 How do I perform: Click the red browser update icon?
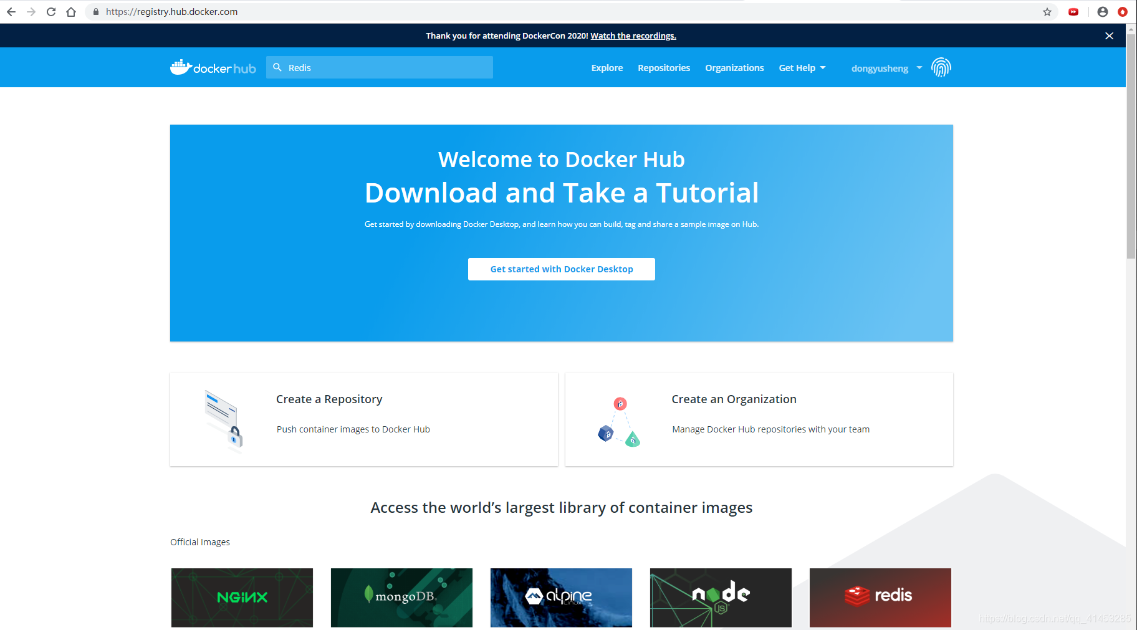pyautogui.click(x=1123, y=12)
